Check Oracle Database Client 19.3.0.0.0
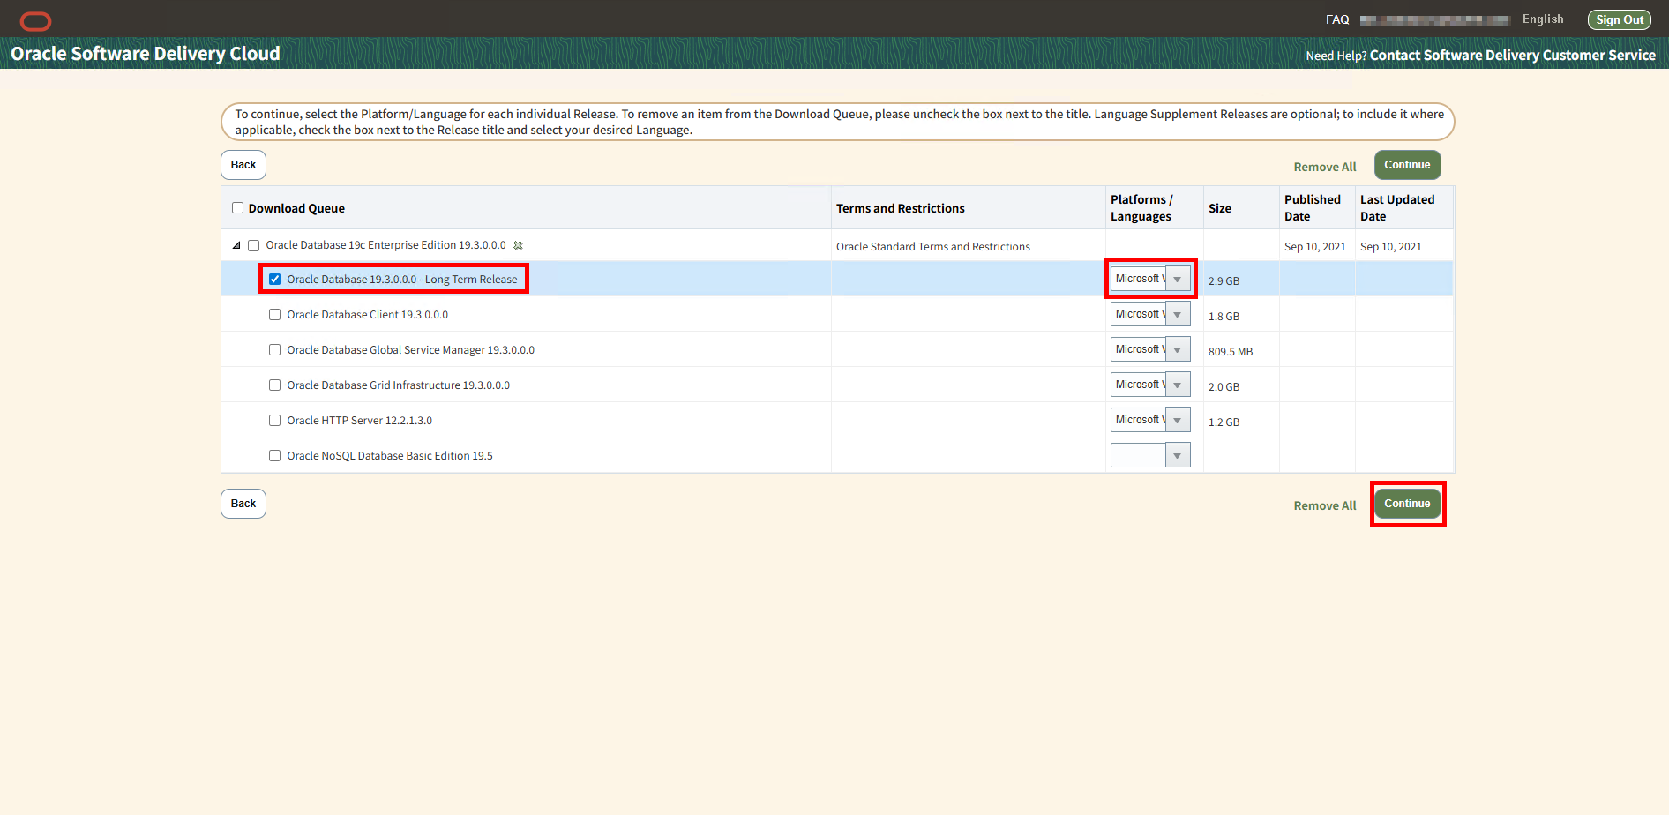The width and height of the screenshot is (1669, 815). pyautogui.click(x=275, y=315)
